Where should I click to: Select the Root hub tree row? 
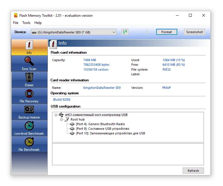[78, 119]
